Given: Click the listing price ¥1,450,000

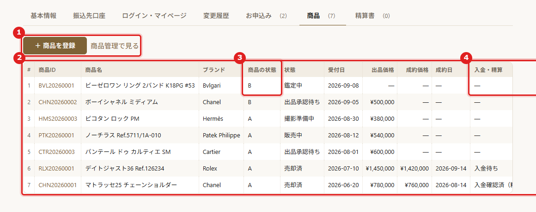Looking at the screenshot, I should tap(380, 168).
